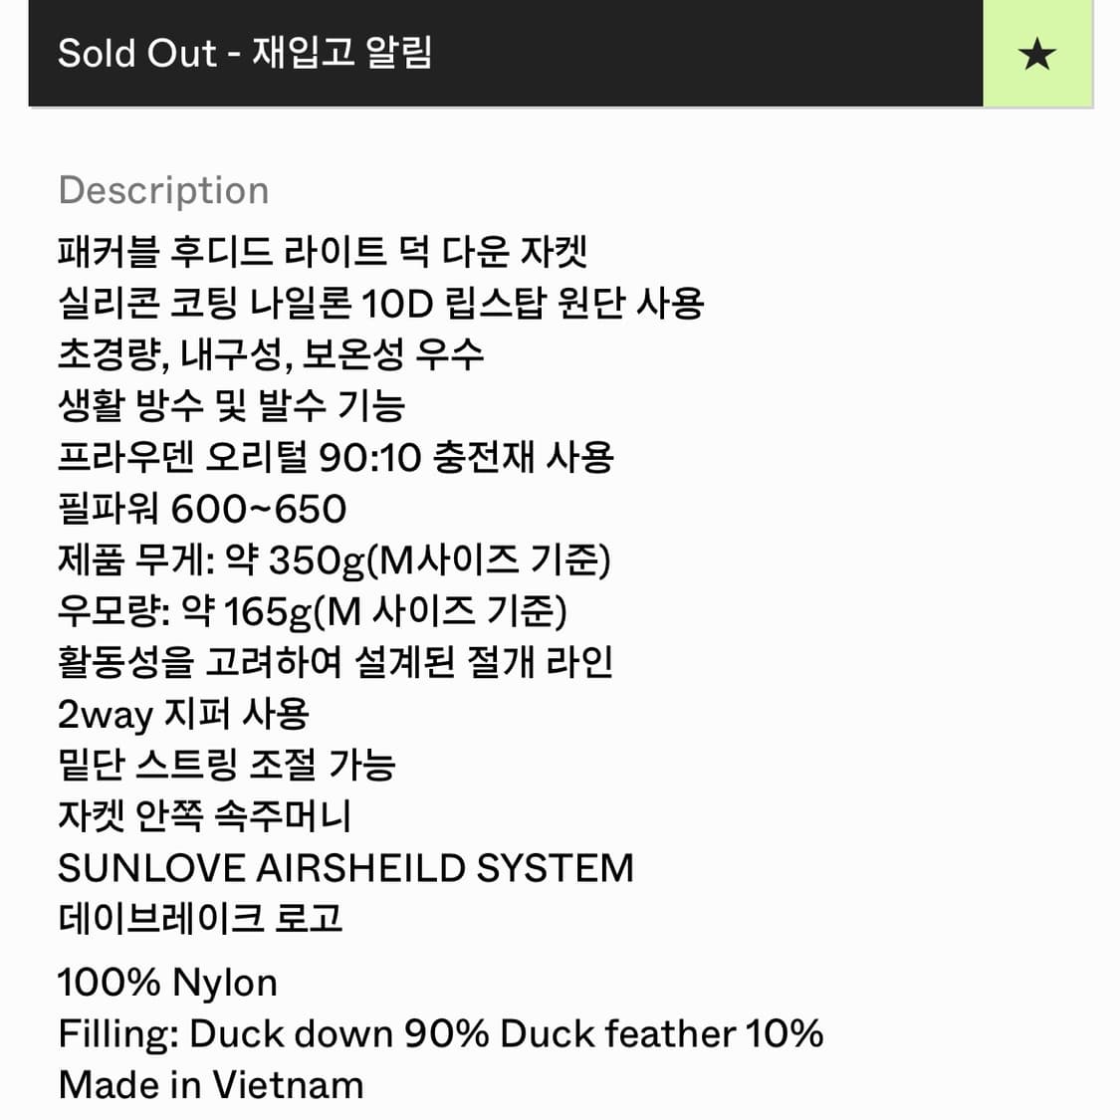The width and height of the screenshot is (1120, 1120).
Task: Click the '밑단 스트링 조절 가능' detail text
Action: [x=231, y=766]
